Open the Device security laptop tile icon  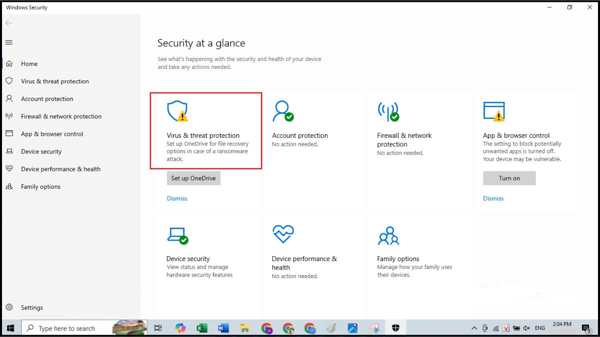[177, 235]
